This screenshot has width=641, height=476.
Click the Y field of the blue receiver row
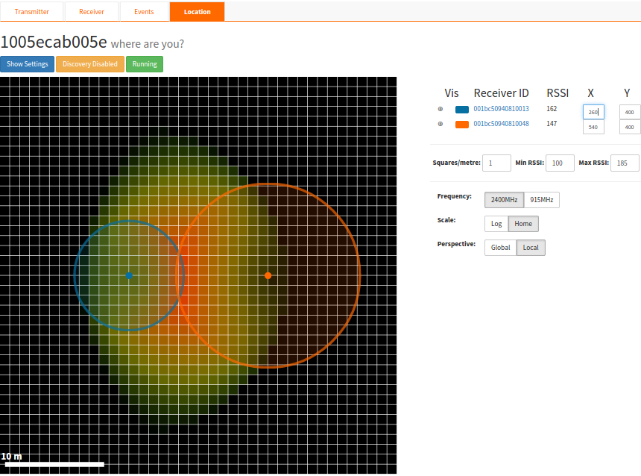pyautogui.click(x=630, y=112)
